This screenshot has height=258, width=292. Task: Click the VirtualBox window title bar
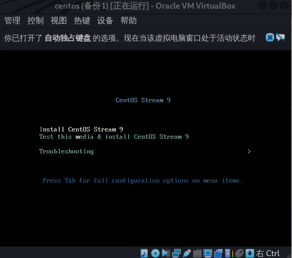coord(145,6)
